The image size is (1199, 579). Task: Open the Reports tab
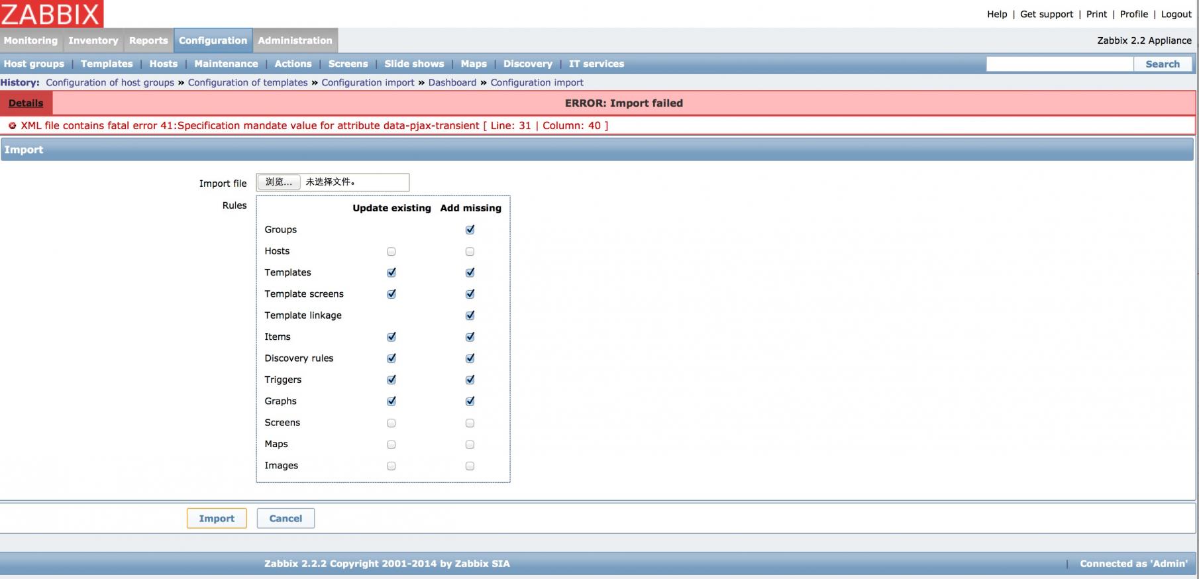(148, 40)
